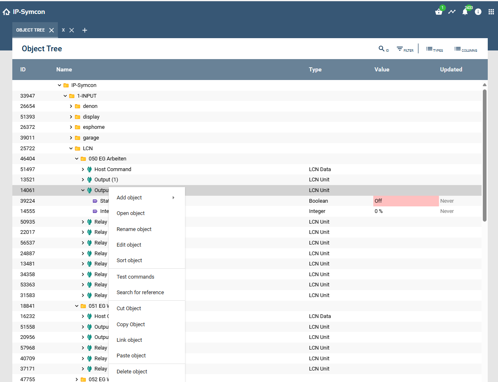Choose Cut Object from context menu
498x382 pixels.
pos(146,309)
